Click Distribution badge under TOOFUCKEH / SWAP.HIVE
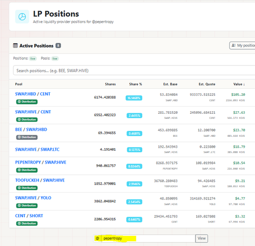The width and height of the screenshot is (255, 246). [27, 188]
